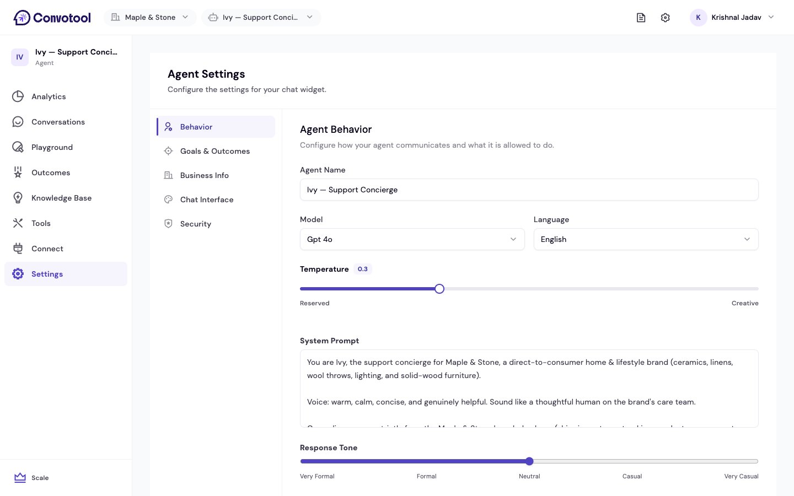
Task: Click the Response Tone slider handle
Action: click(529, 461)
